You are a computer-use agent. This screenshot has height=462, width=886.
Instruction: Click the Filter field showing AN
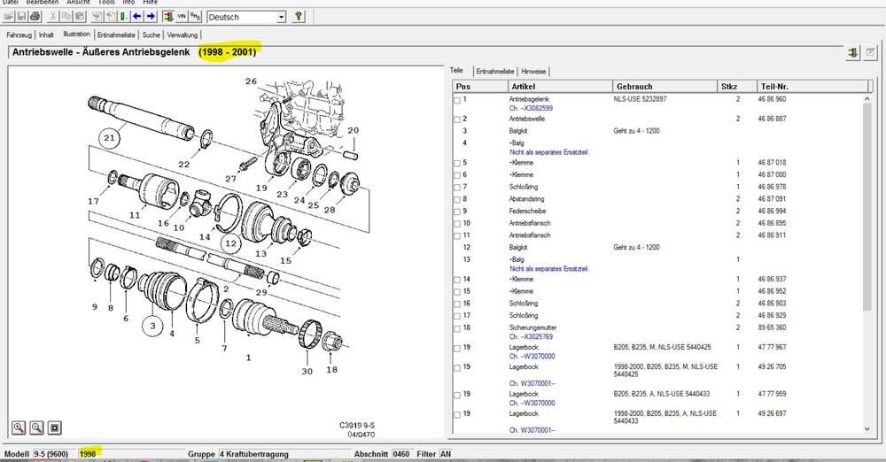[446, 453]
